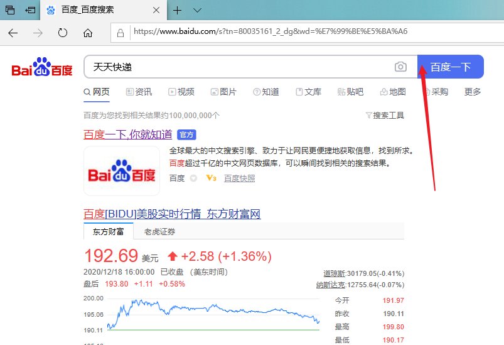The height and width of the screenshot is (345, 504).
Task: Click the 最低 value 190.17
Action: 393,340
